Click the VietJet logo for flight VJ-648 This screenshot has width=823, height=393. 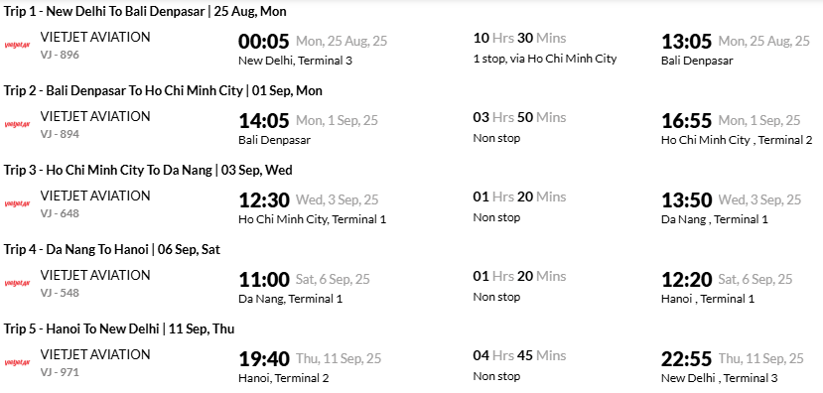17,203
